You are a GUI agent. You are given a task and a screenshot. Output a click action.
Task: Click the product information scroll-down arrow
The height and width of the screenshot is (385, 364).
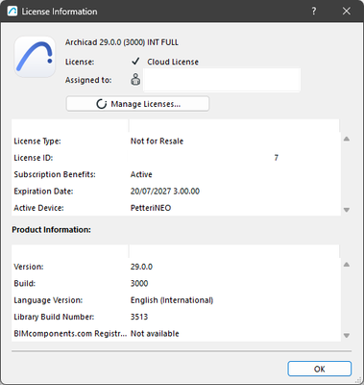coord(347,336)
